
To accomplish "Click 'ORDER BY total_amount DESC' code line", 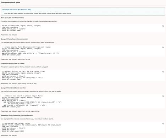I will click(x=13, y=131).
